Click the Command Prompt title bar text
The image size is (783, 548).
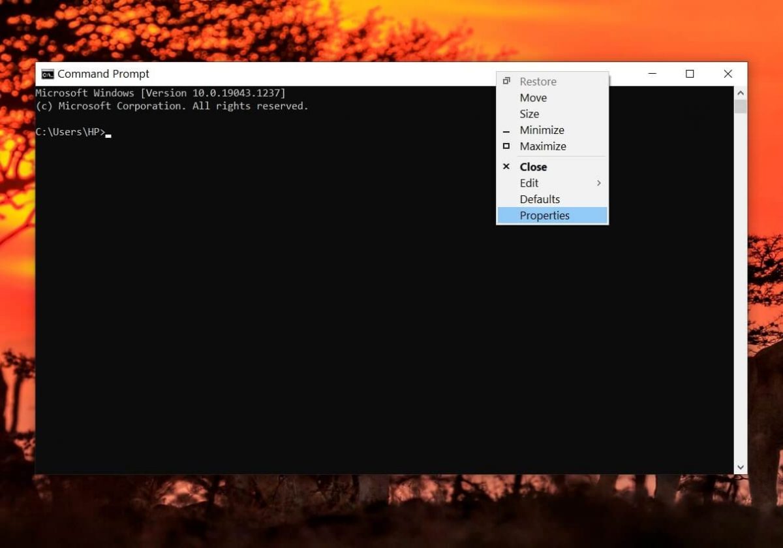pyautogui.click(x=102, y=74)
